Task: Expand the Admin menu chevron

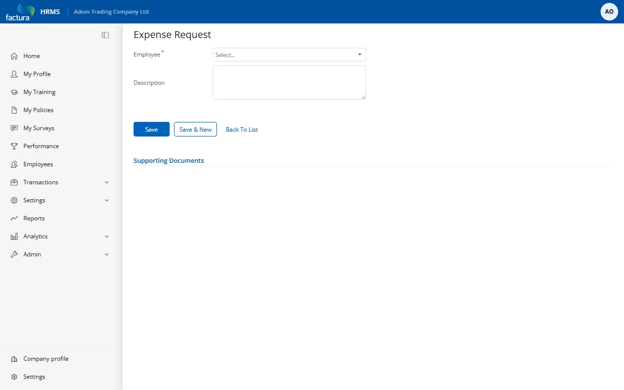Action: [x=107, y=254]
